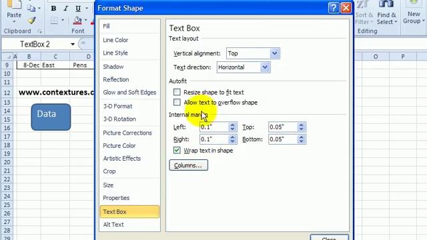Check Allow text to overflow shape
This screenshot has width=427, height=240.
[177, 102]
